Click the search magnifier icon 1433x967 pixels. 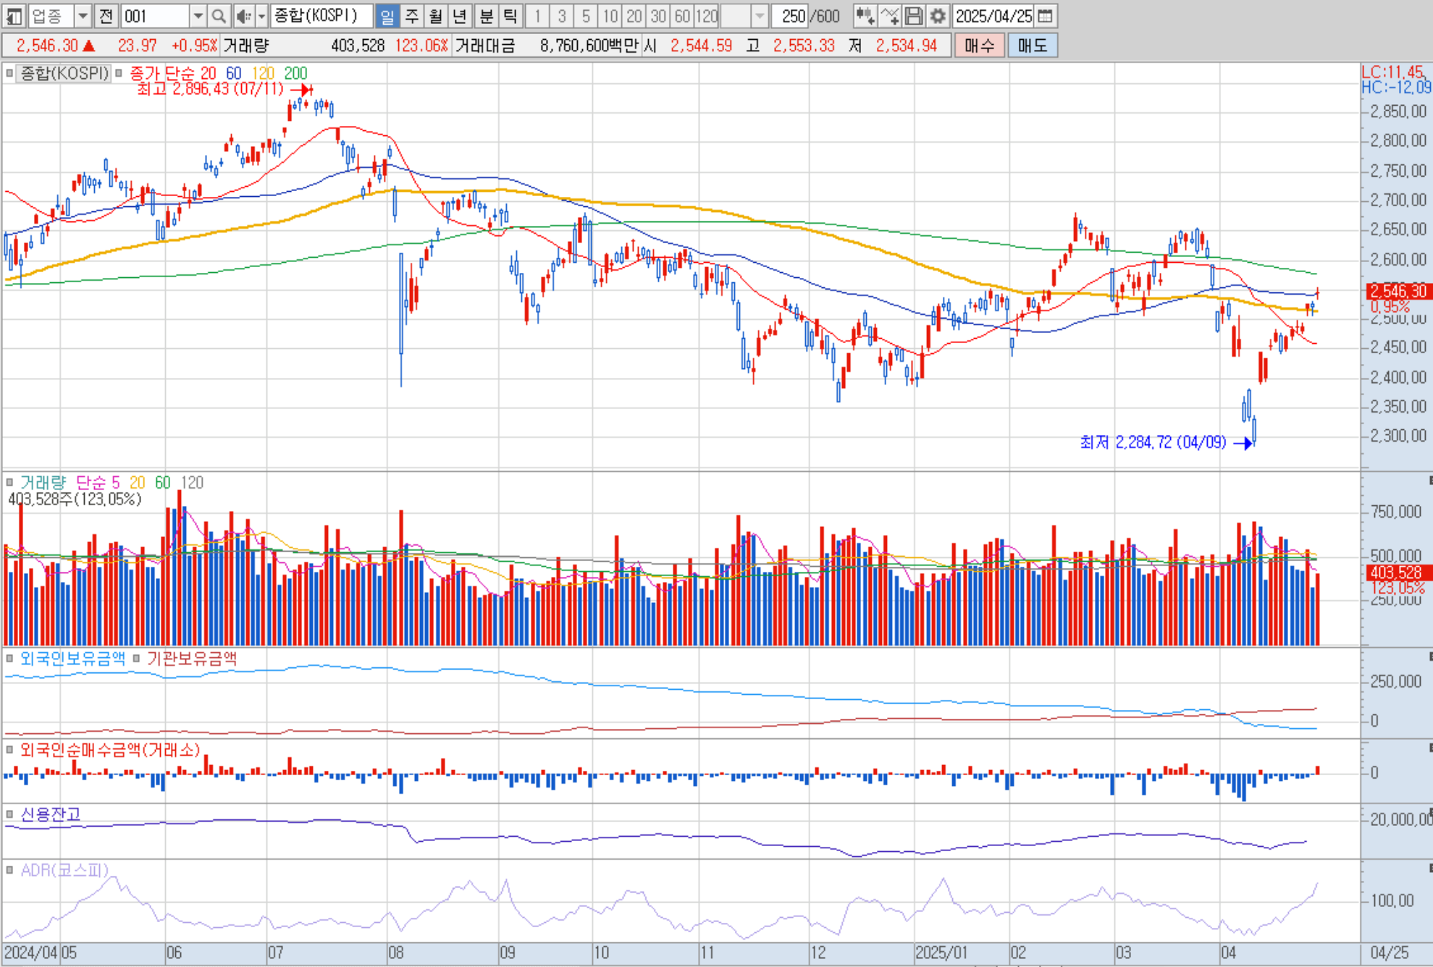pos(219,16)
